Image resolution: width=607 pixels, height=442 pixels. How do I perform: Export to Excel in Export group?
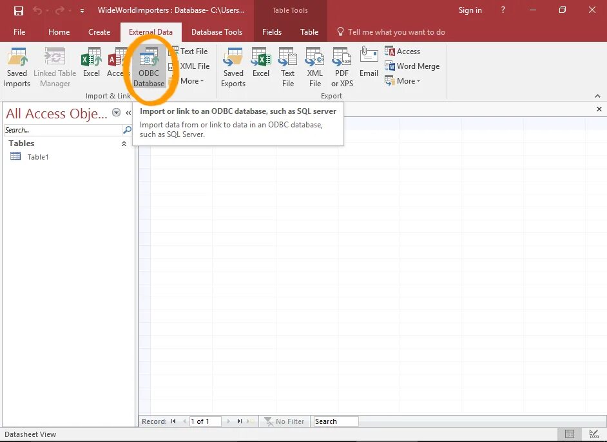coord(261,62)
